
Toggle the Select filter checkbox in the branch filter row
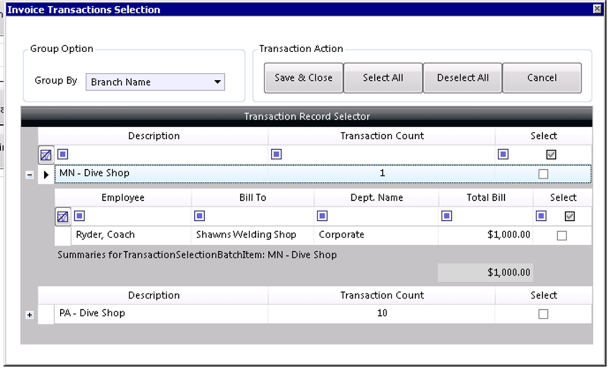551,154
